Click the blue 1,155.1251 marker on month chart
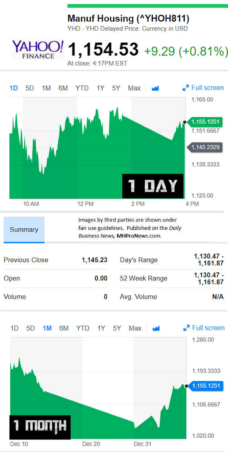The height and width of the screenshot is (452, 228). tap(205, 386)
